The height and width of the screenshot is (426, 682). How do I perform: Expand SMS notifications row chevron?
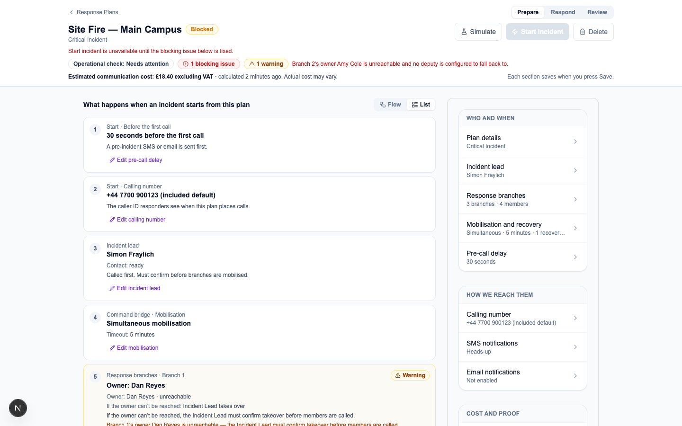(x=575, y=347)
